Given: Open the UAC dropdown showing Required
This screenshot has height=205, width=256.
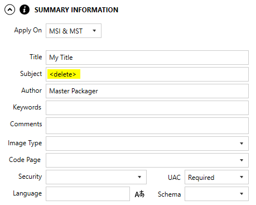Looking at the screenshot, I should click(216, 177).
